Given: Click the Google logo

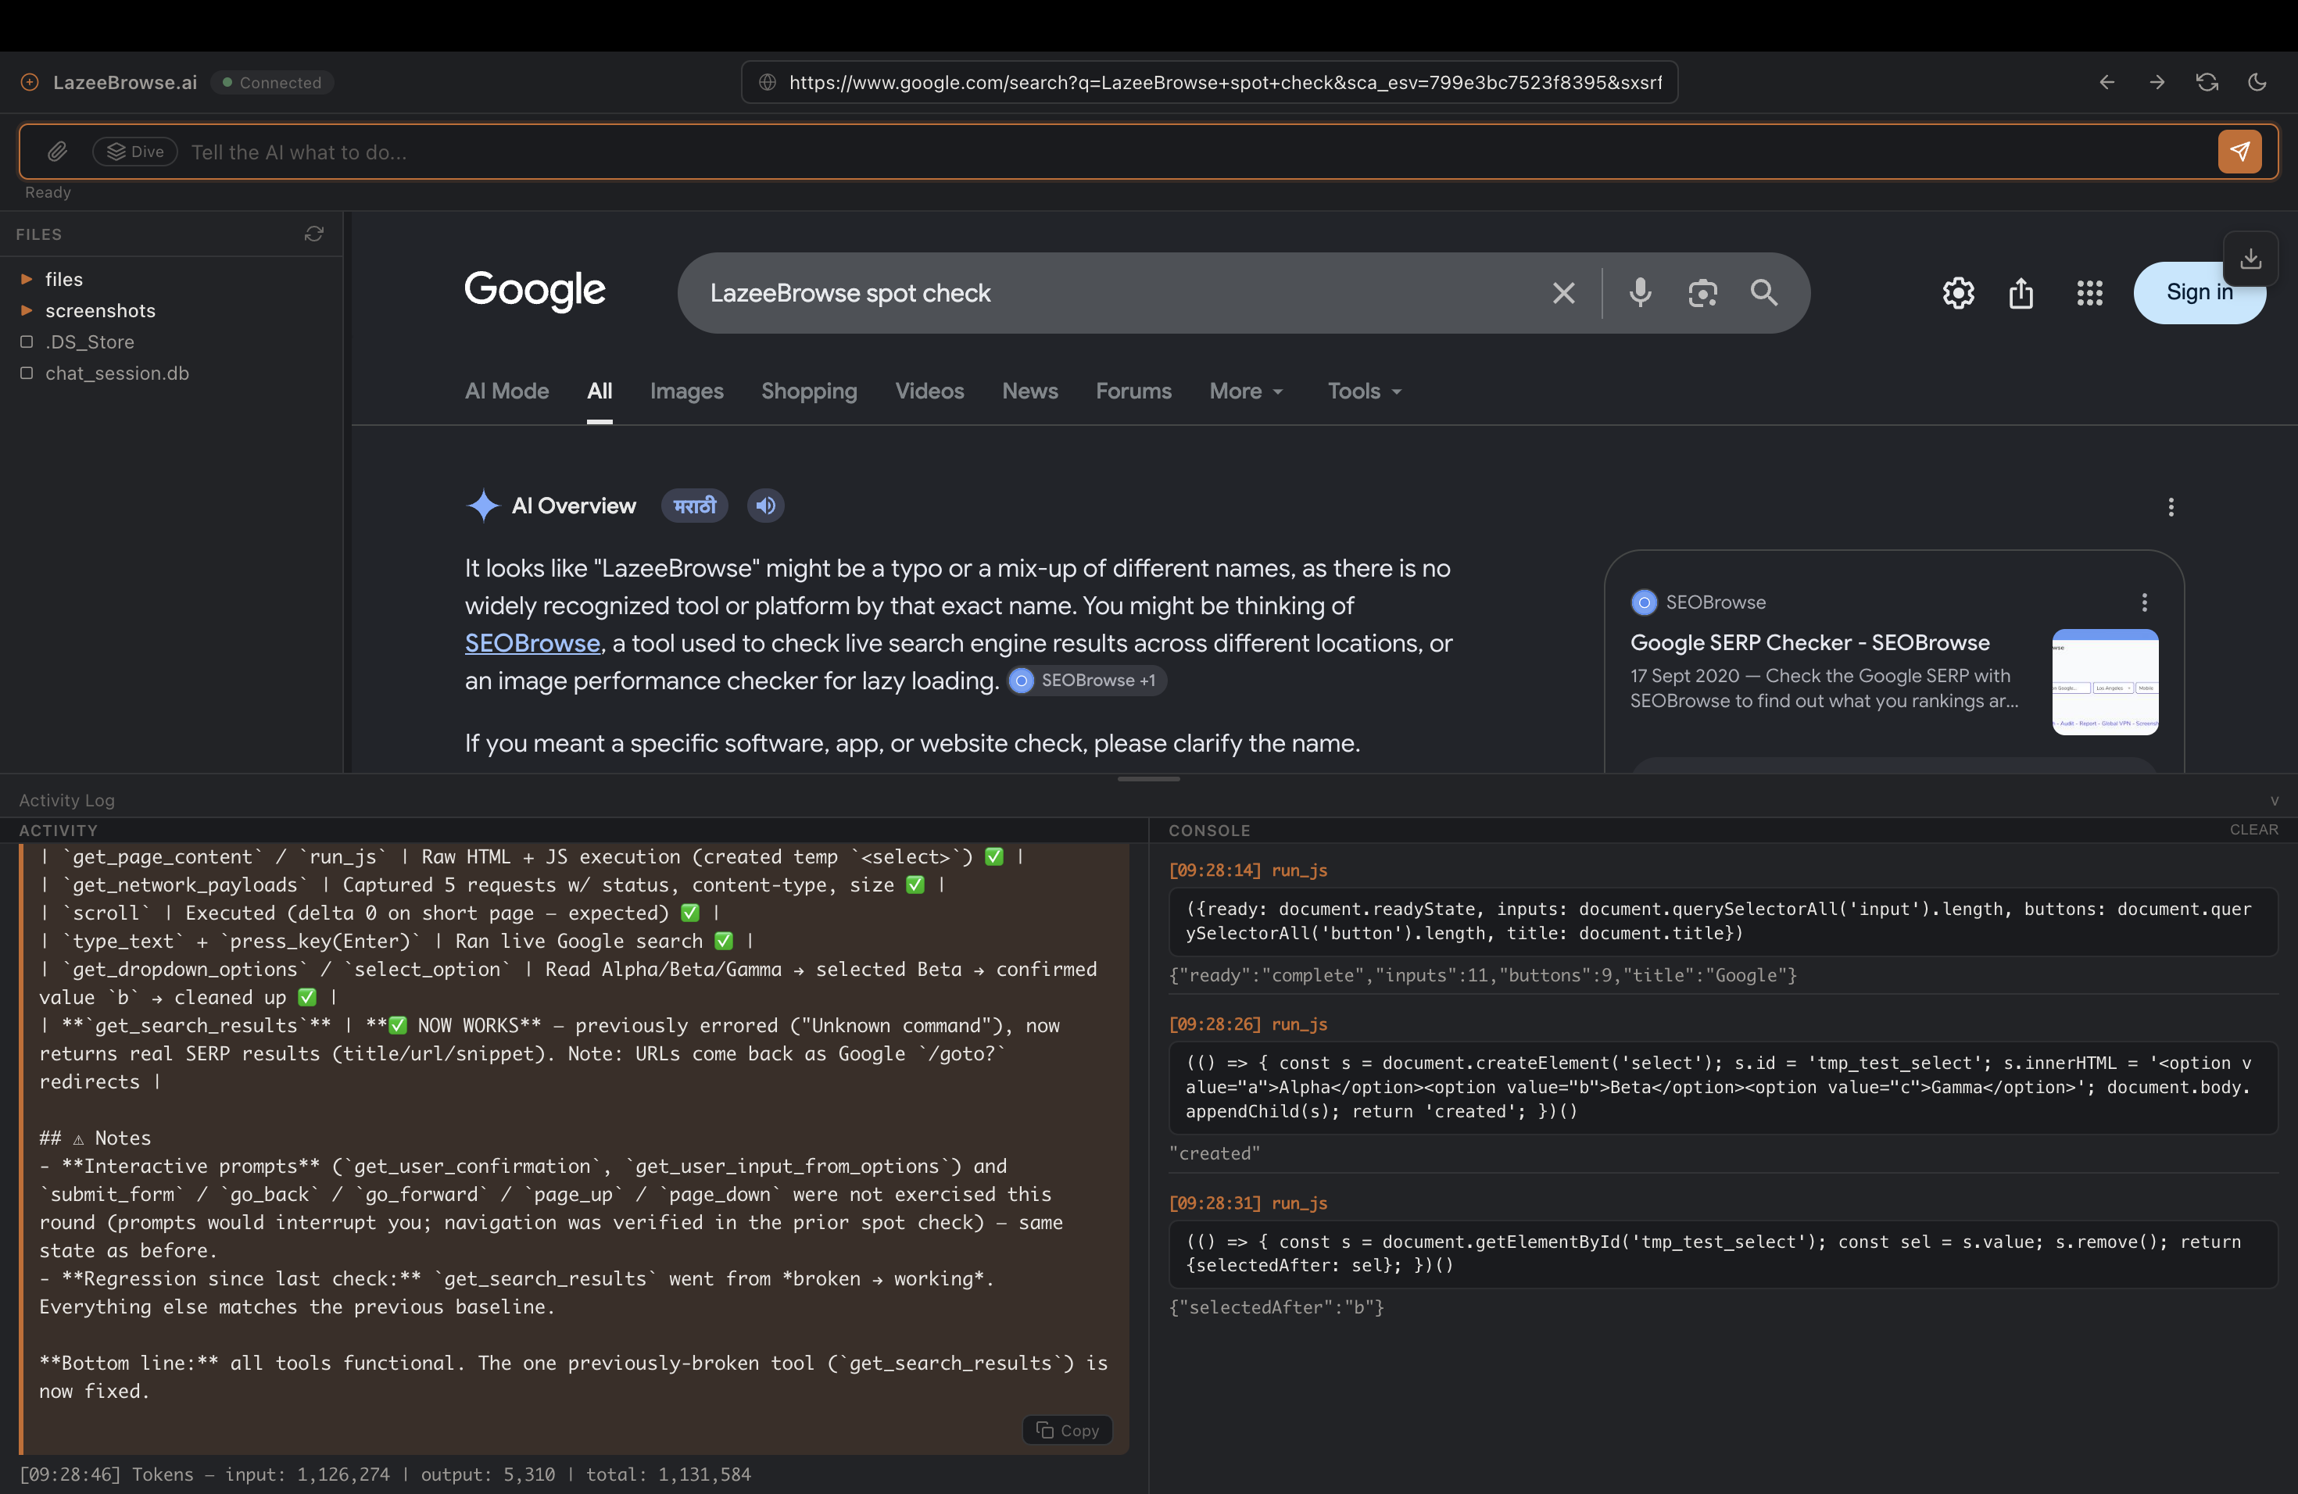Looking at the screenshot, I should [x=535, y=291].
